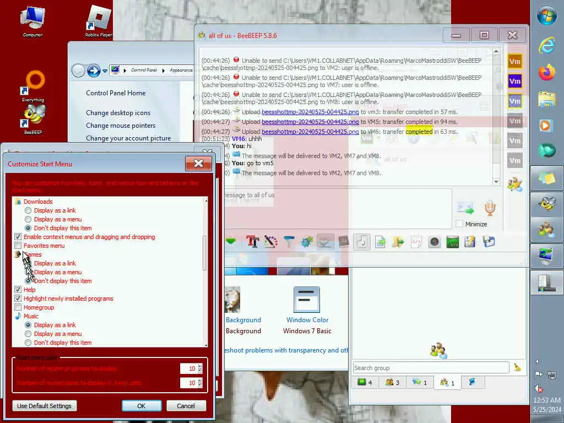Click OK in Customize Start Menu

(142, 406)
